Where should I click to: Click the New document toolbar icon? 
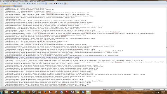tap(2, 4)
